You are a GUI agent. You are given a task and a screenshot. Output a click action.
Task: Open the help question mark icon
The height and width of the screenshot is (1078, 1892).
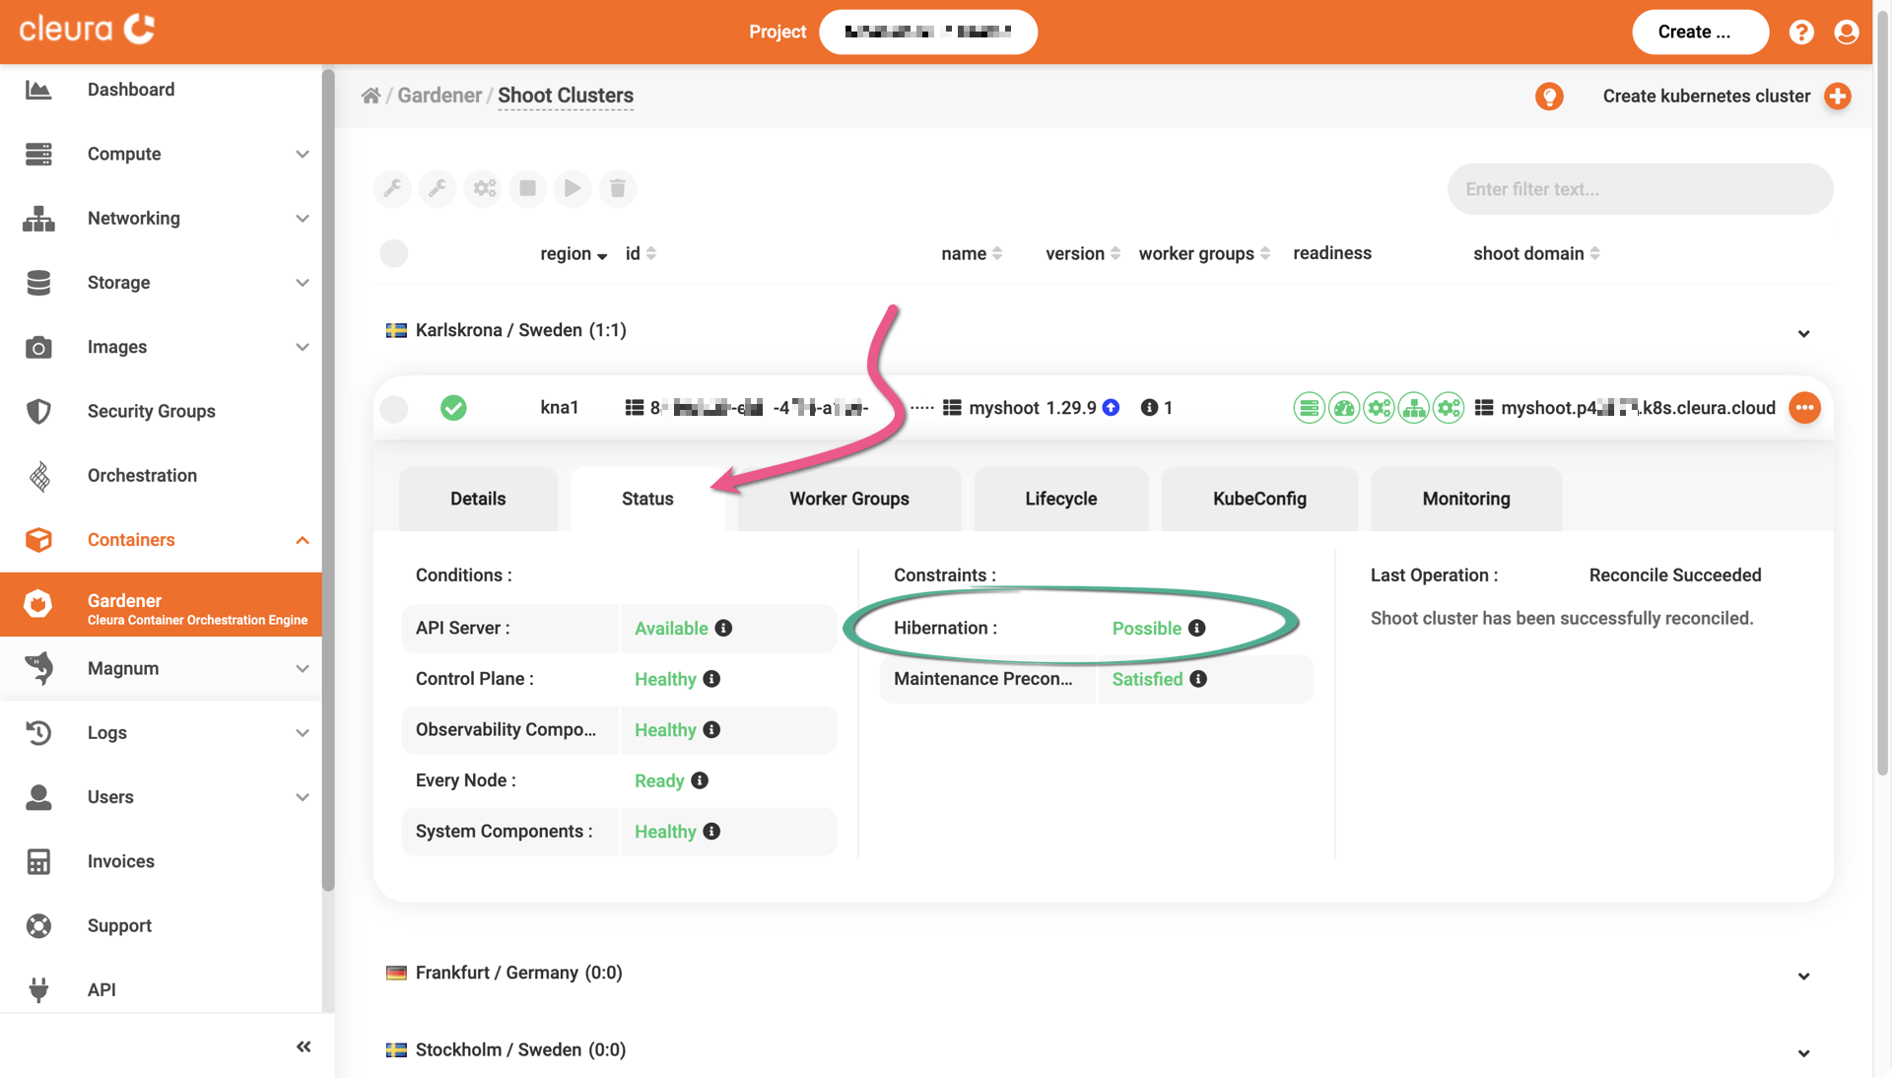[x=1800, y=32]
